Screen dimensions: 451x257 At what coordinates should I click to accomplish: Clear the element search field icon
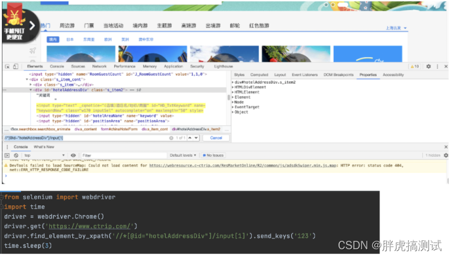(171, 138)
